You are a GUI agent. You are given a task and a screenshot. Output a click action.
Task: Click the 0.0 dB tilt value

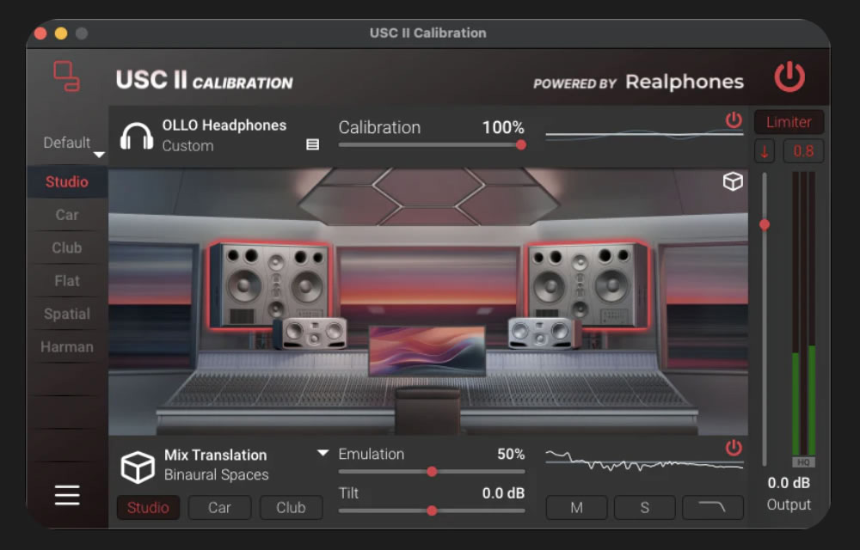(503, 493)
